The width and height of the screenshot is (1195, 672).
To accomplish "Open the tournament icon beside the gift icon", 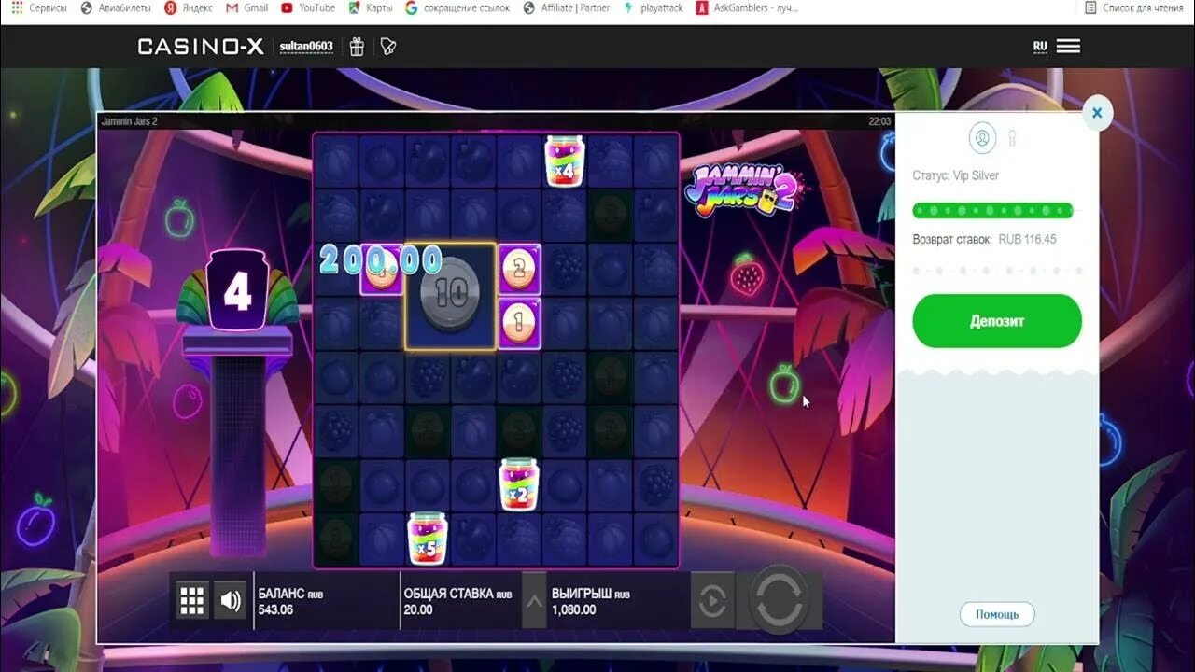I will tap(388, 47).
